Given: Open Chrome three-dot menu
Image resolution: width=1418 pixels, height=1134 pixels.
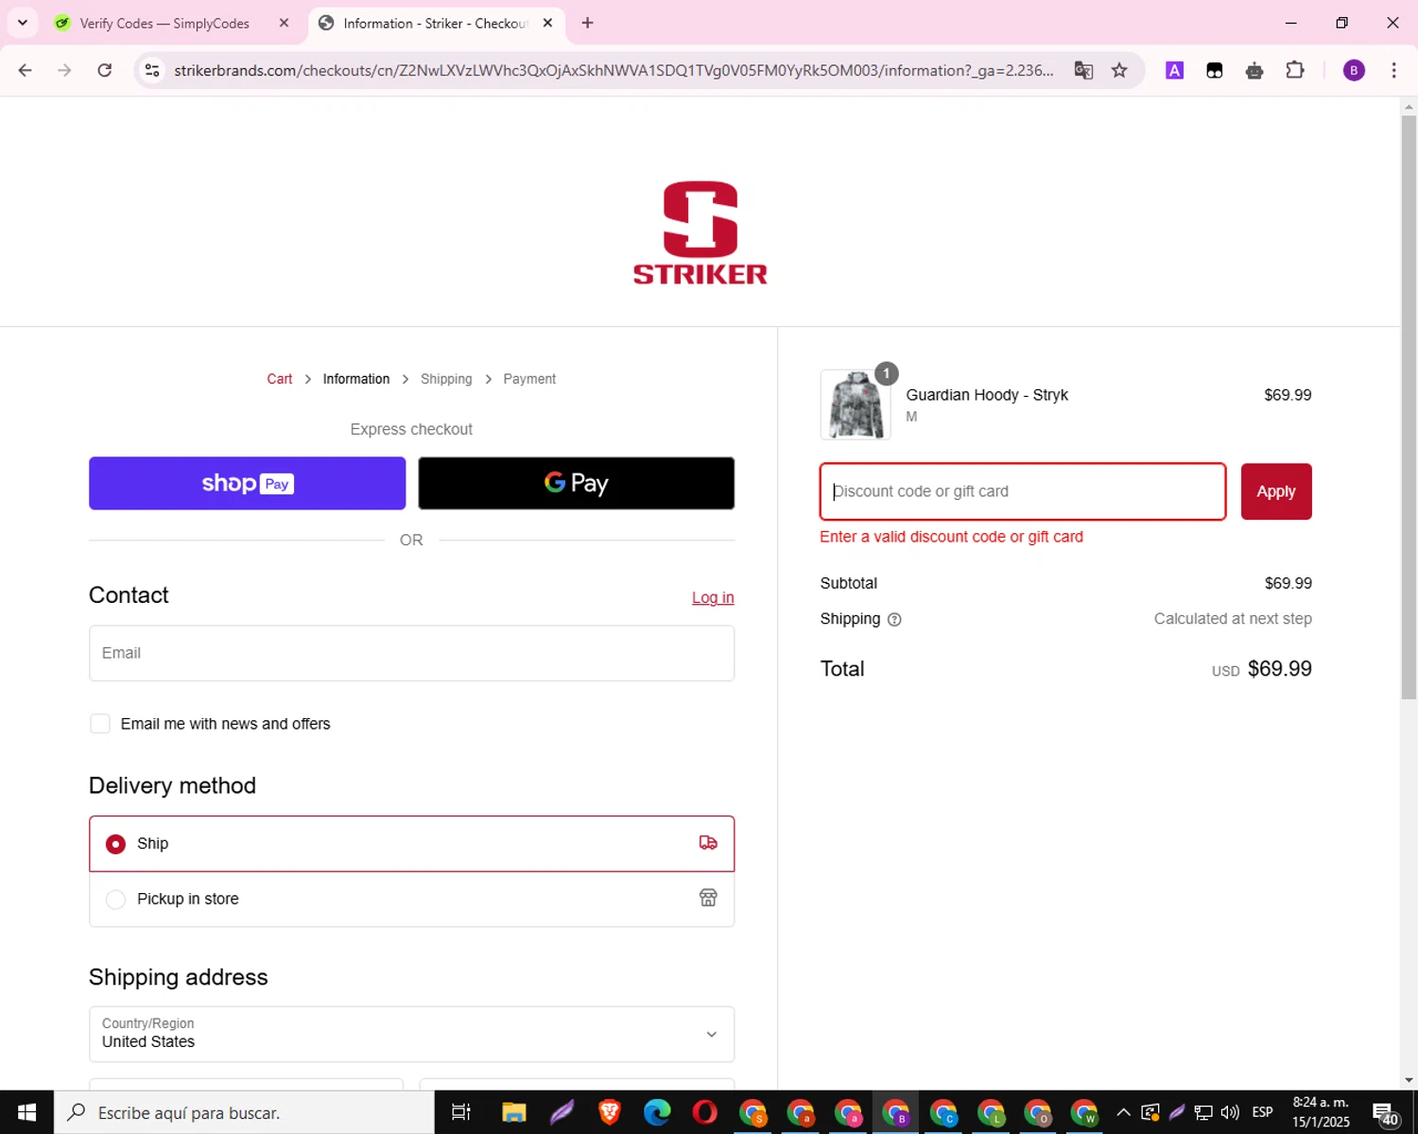Looking at the screenshot, I should 1393,70.
